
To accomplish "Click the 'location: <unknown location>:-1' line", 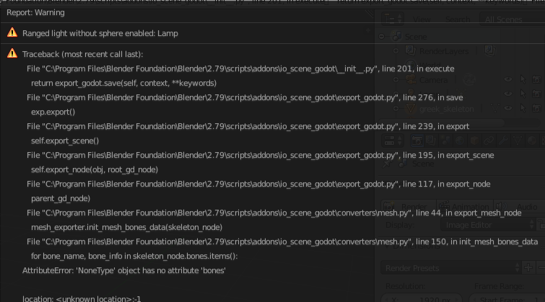I will (82, 298).
